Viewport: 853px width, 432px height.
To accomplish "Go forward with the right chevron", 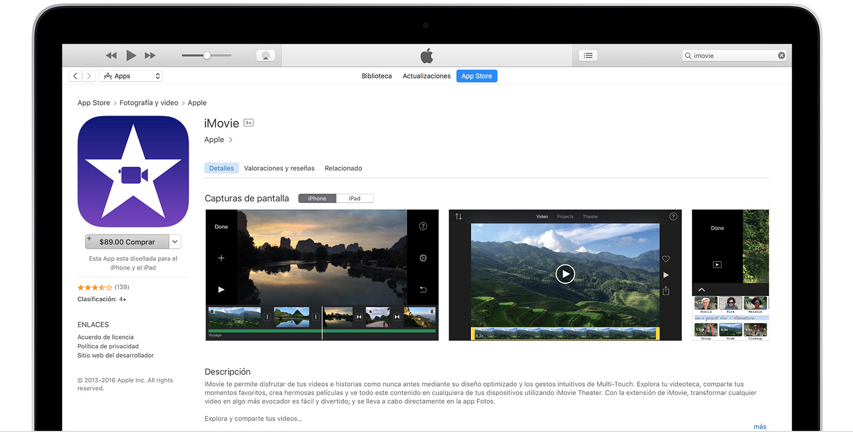I will 89,76.
